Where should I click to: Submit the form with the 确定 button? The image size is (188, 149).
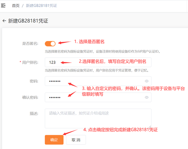click(x=54, y=140)
